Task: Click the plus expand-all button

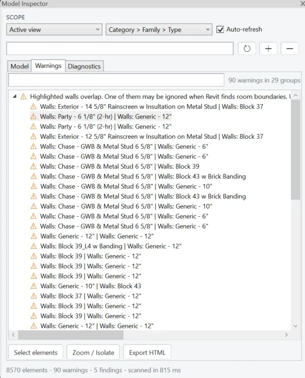Action: click(268, 49)
